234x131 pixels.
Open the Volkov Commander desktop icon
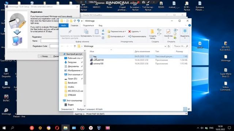(x=226, y=86)
